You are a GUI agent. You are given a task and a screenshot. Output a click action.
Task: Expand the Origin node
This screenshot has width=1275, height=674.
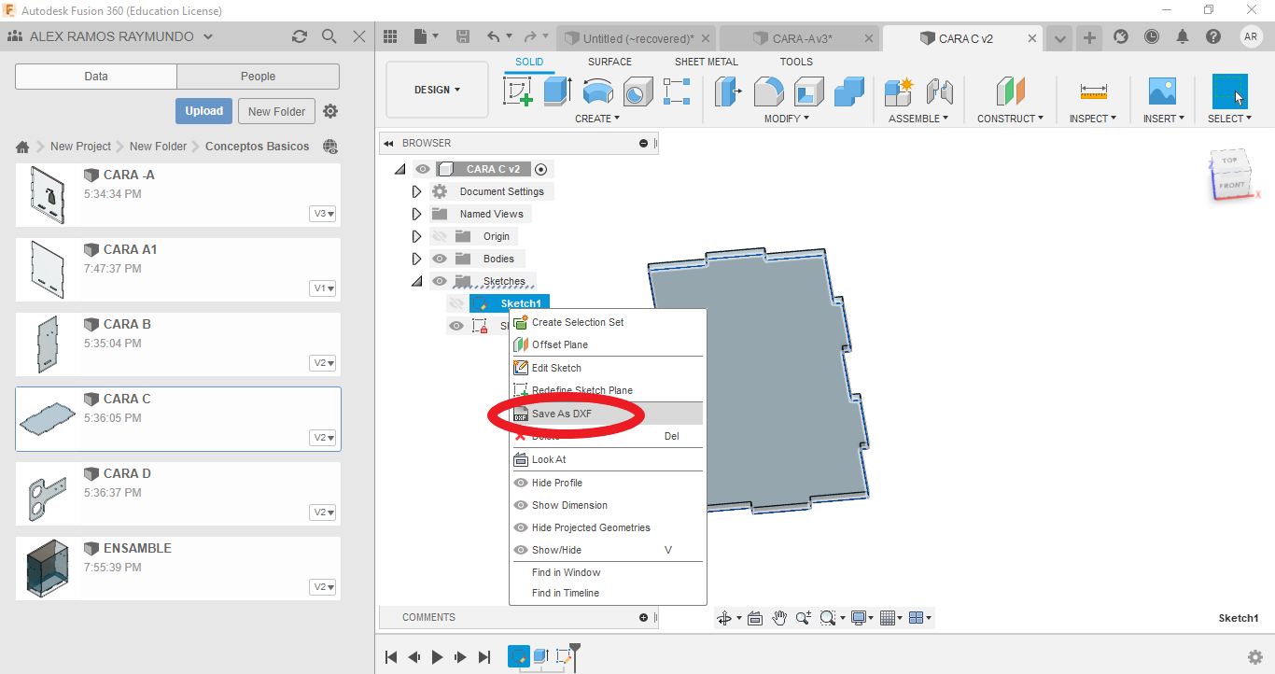[417, 236]
